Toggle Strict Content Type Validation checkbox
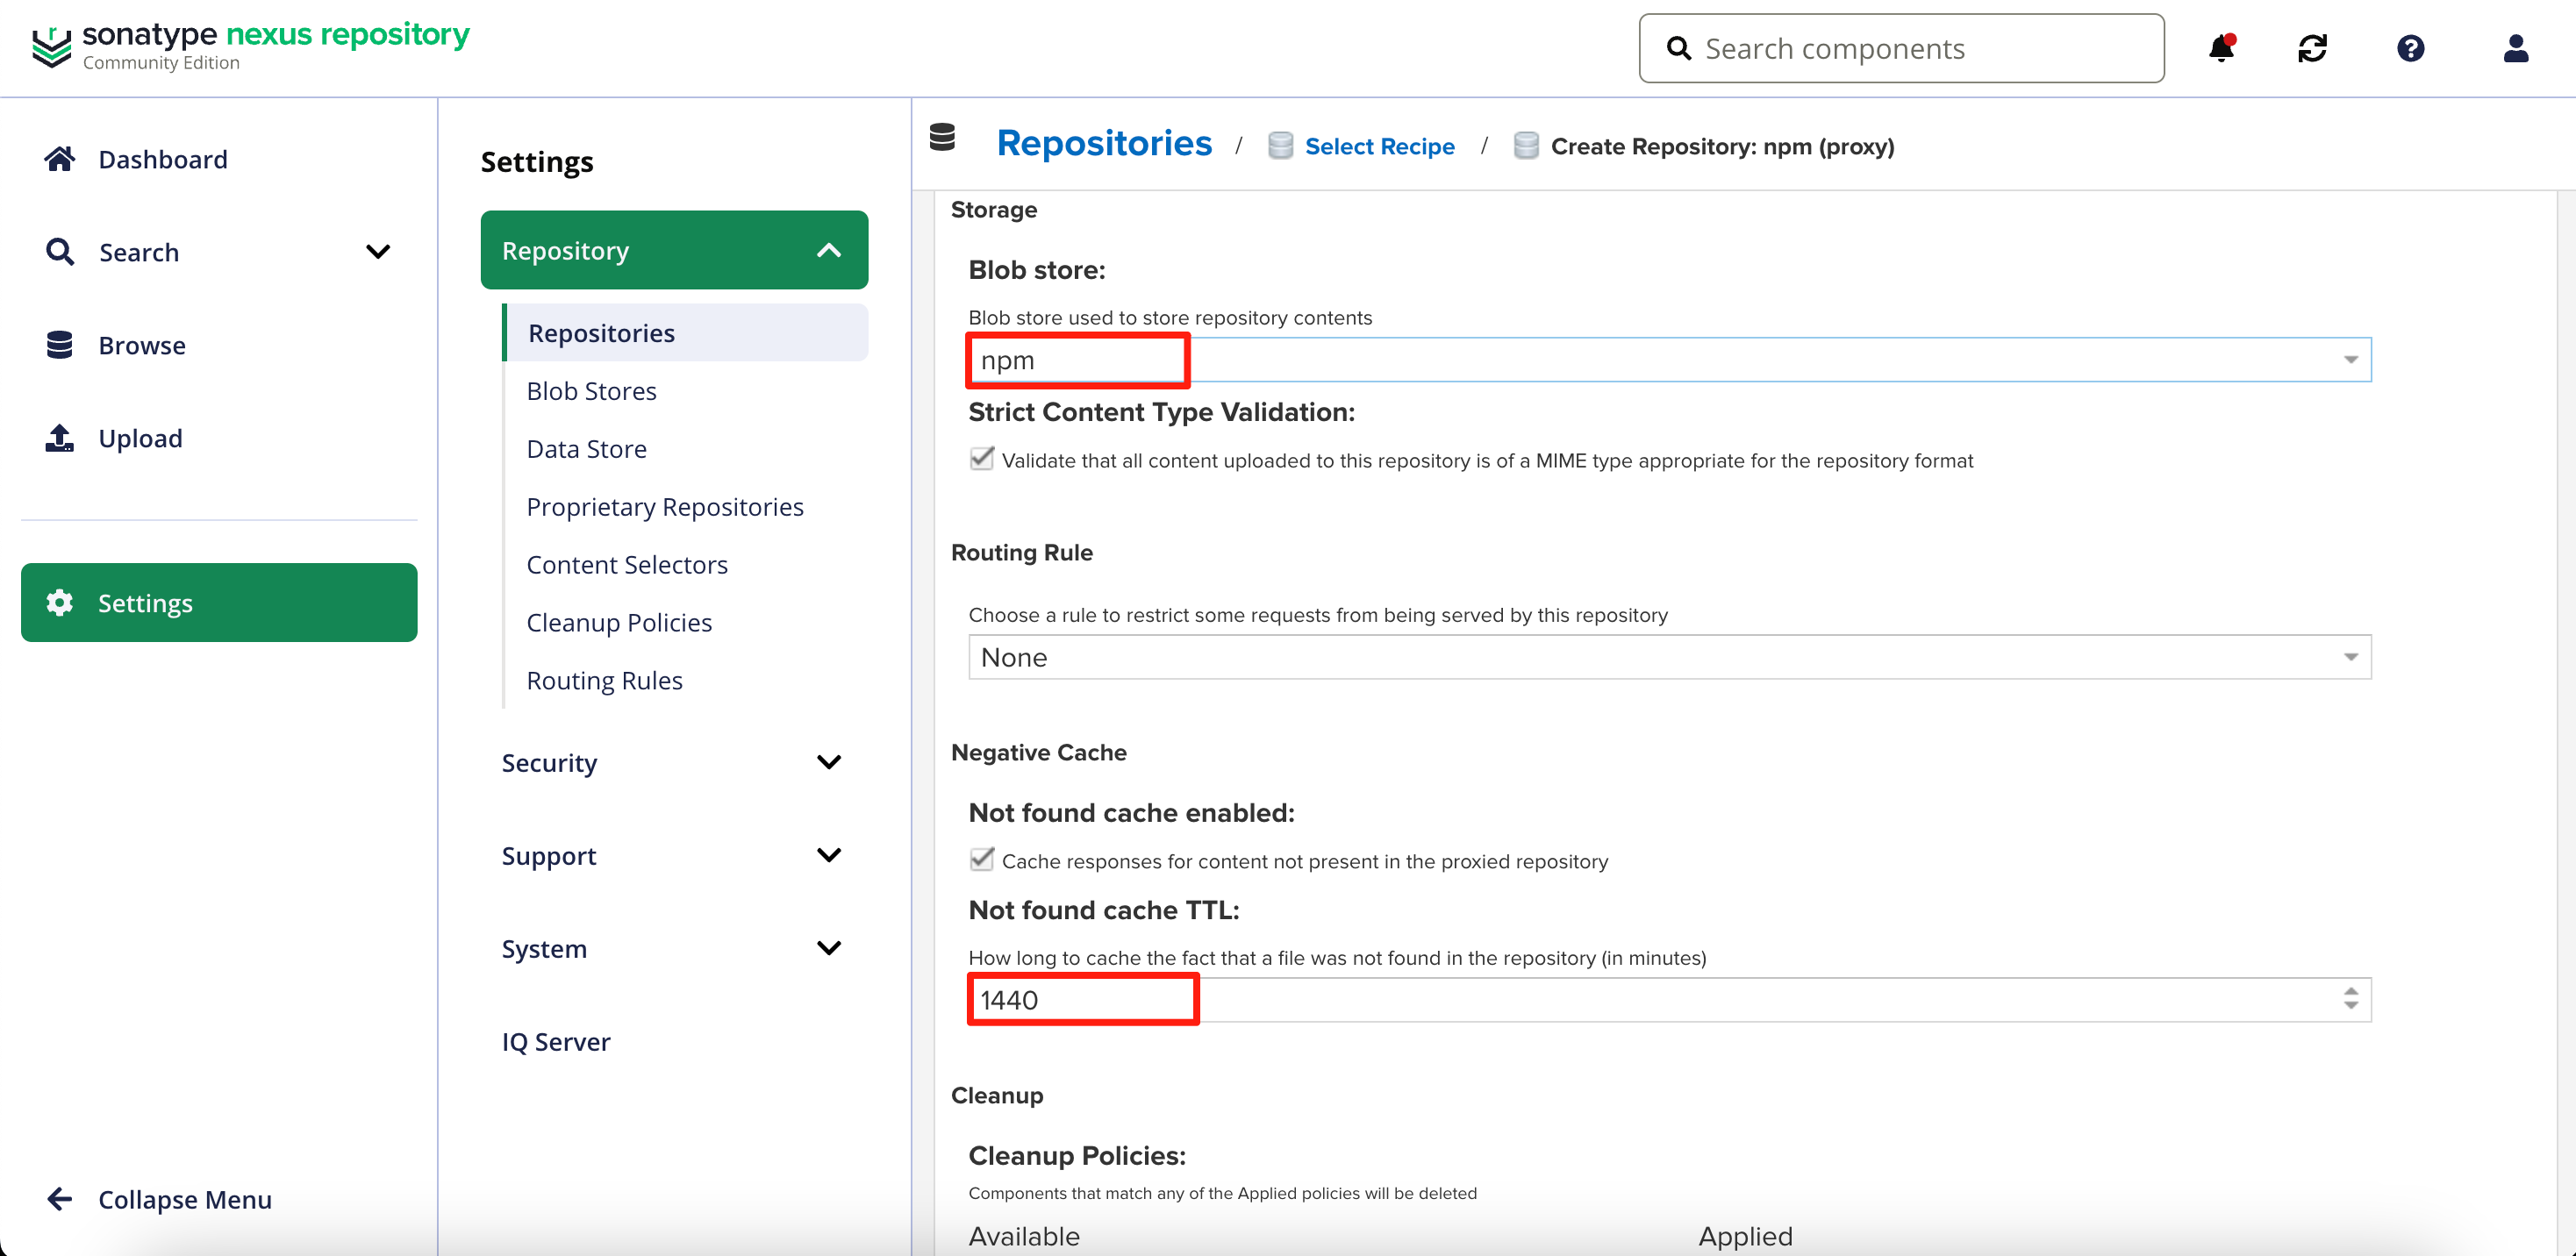Image resolution: width=2576 pixels, height=1256 pixels. tap(982, 459)
